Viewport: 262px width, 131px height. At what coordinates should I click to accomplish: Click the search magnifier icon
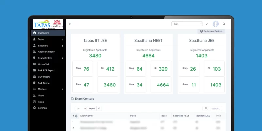click(206, 108)
